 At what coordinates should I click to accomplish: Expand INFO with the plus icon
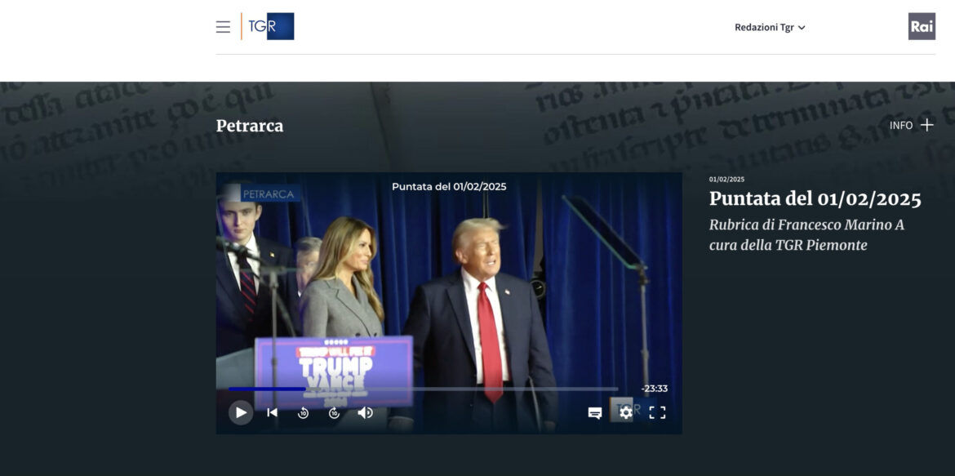(x=926, y=125)
